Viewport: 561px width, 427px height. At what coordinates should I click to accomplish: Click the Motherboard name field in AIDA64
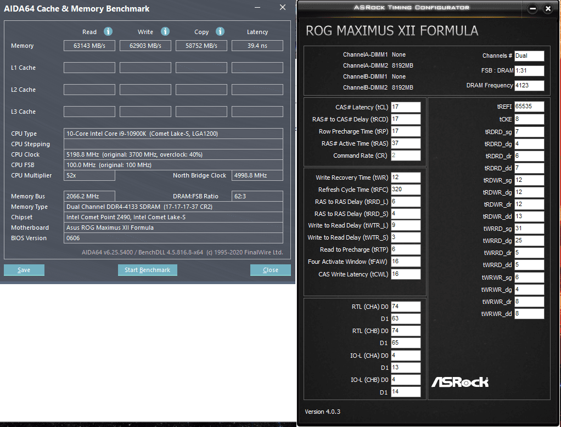pos(173,228)
